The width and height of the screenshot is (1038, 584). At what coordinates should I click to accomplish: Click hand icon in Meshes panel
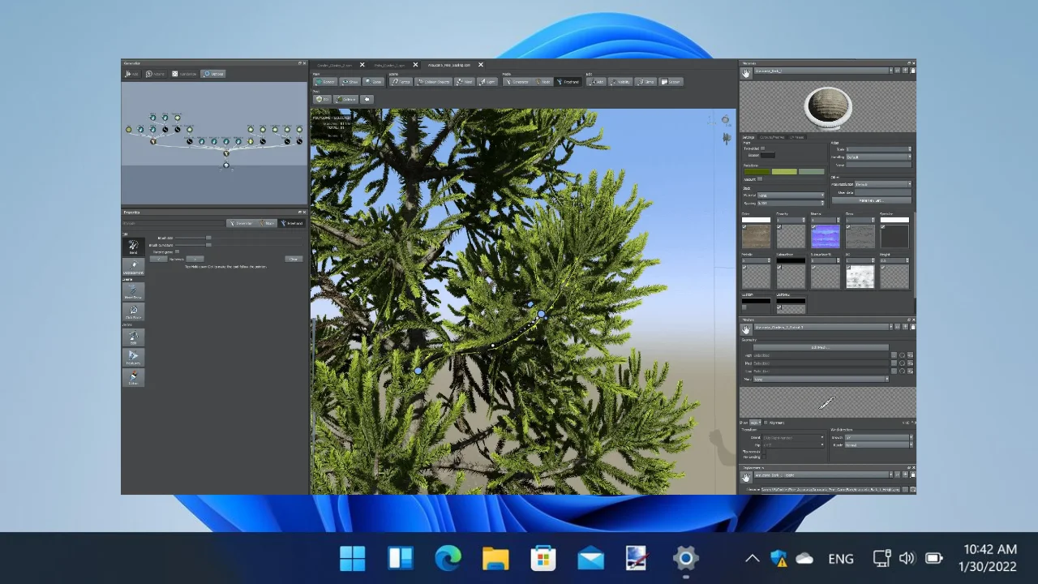[746, 329]
